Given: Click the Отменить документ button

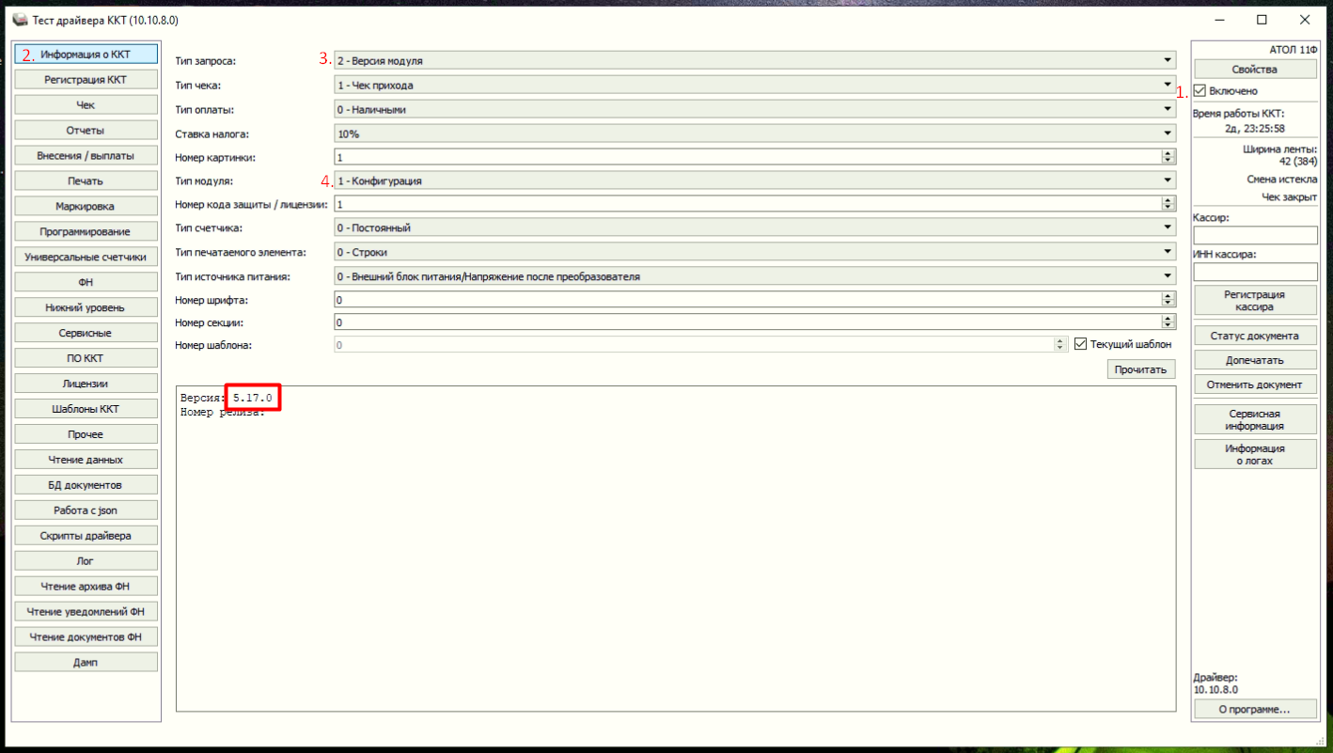Looking at the screenshot, I should [1255, 384].
